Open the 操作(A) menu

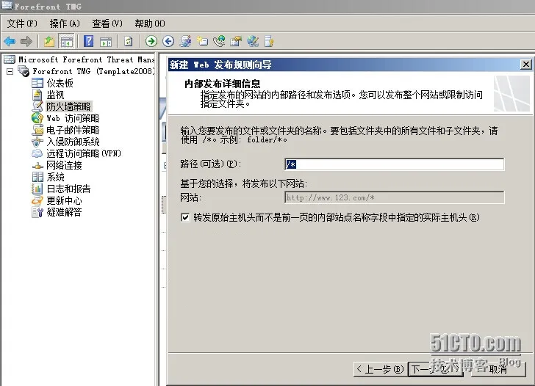click(x=65, y=23)
